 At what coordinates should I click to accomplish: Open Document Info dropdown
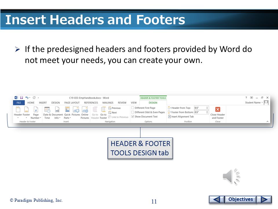[57, 113]
